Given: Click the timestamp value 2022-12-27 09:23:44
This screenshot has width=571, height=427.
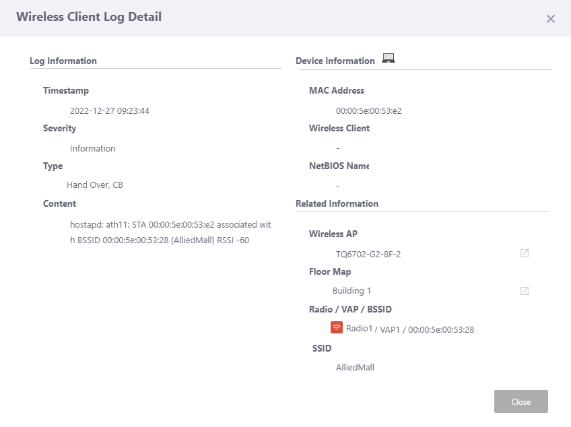Looking at the screenshot, I should click(x=110, y=111).
